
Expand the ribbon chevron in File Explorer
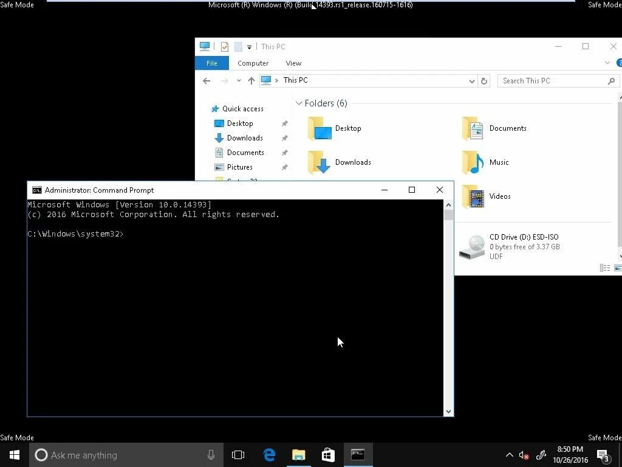tap(607, 63)
